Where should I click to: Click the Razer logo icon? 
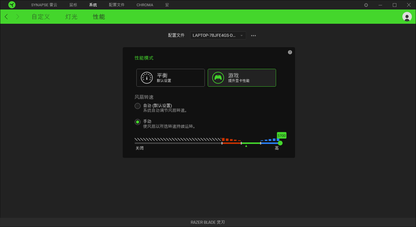pyautogui.click(x=12, y=5)
